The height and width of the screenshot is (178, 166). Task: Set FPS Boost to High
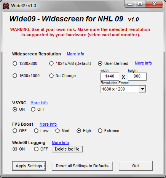click(x=84, y=131)
